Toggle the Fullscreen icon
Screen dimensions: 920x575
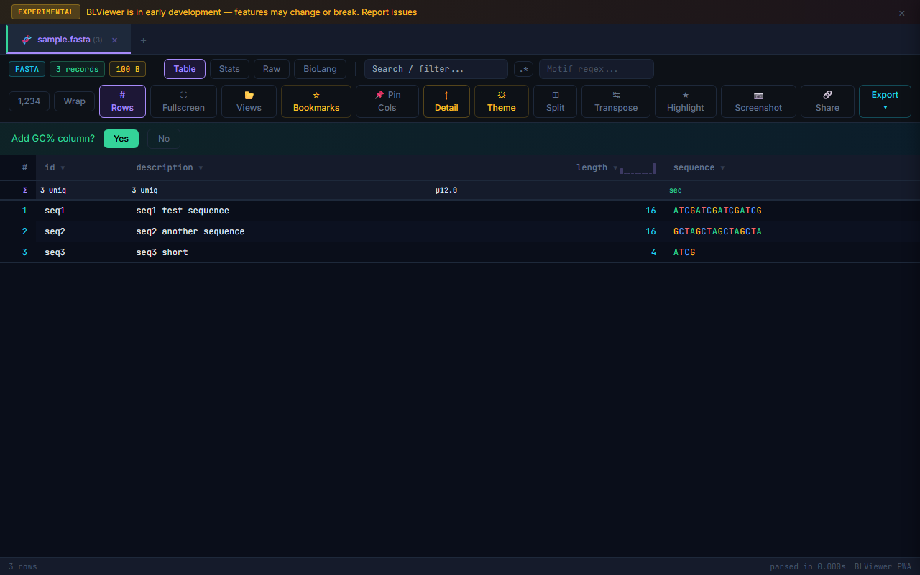(x=183, y=101)
